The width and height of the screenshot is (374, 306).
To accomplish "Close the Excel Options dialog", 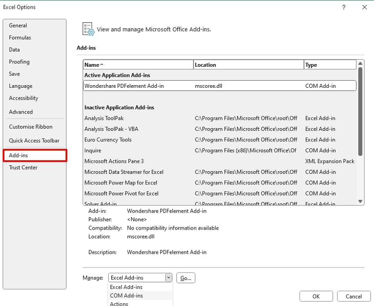I will (x=364, y=7).
